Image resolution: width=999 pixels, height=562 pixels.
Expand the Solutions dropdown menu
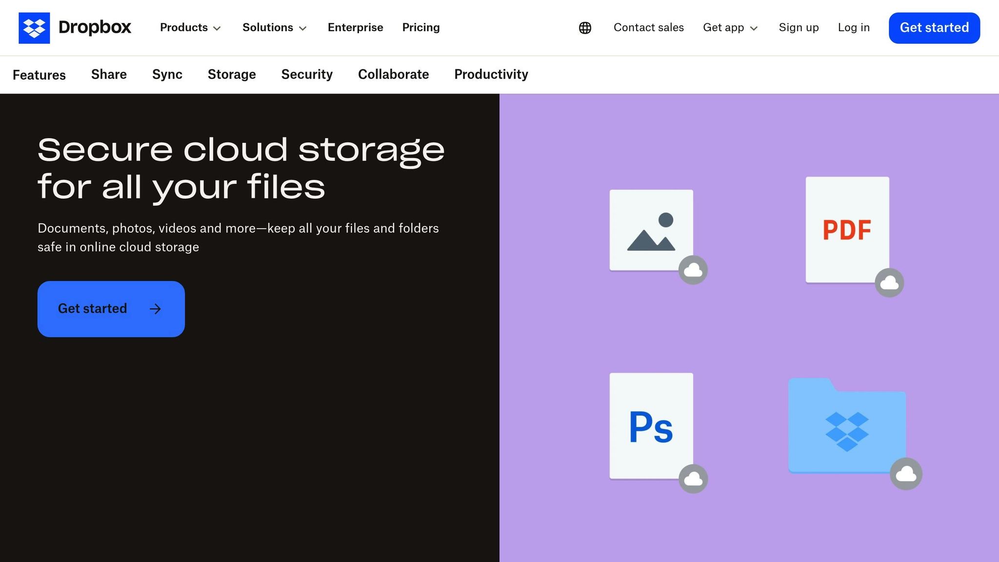(274, 28)
